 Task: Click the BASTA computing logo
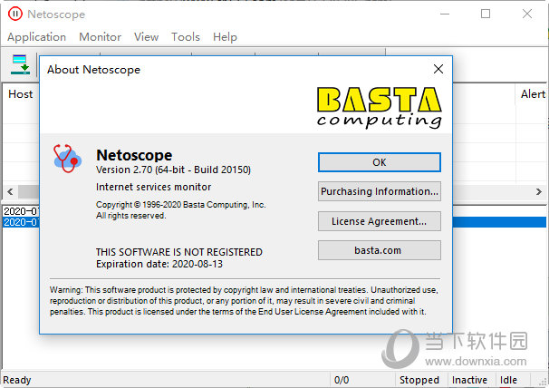[380, 108]
